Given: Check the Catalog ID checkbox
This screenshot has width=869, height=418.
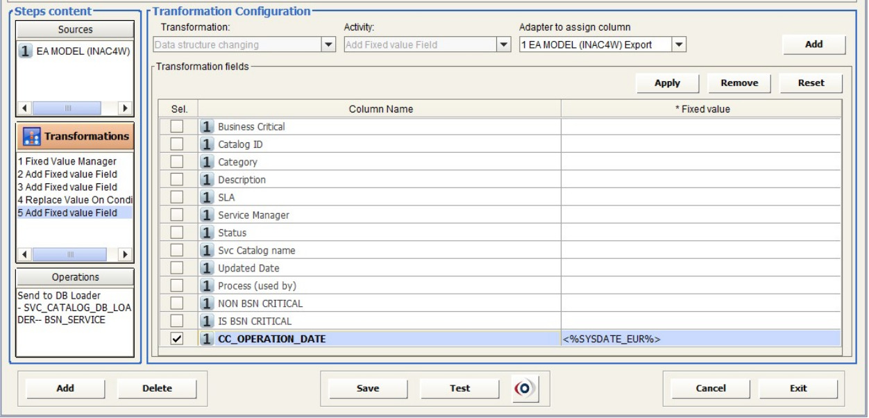Looking at the screenshot, I should pos(178,144).
